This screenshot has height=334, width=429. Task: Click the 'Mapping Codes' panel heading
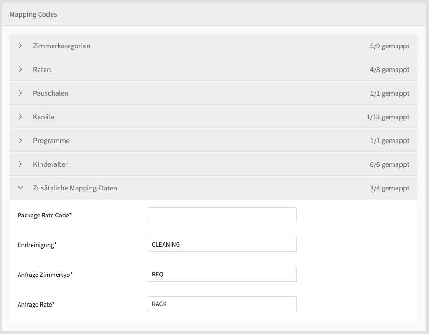pyautogui.click(x=33, y=14)
